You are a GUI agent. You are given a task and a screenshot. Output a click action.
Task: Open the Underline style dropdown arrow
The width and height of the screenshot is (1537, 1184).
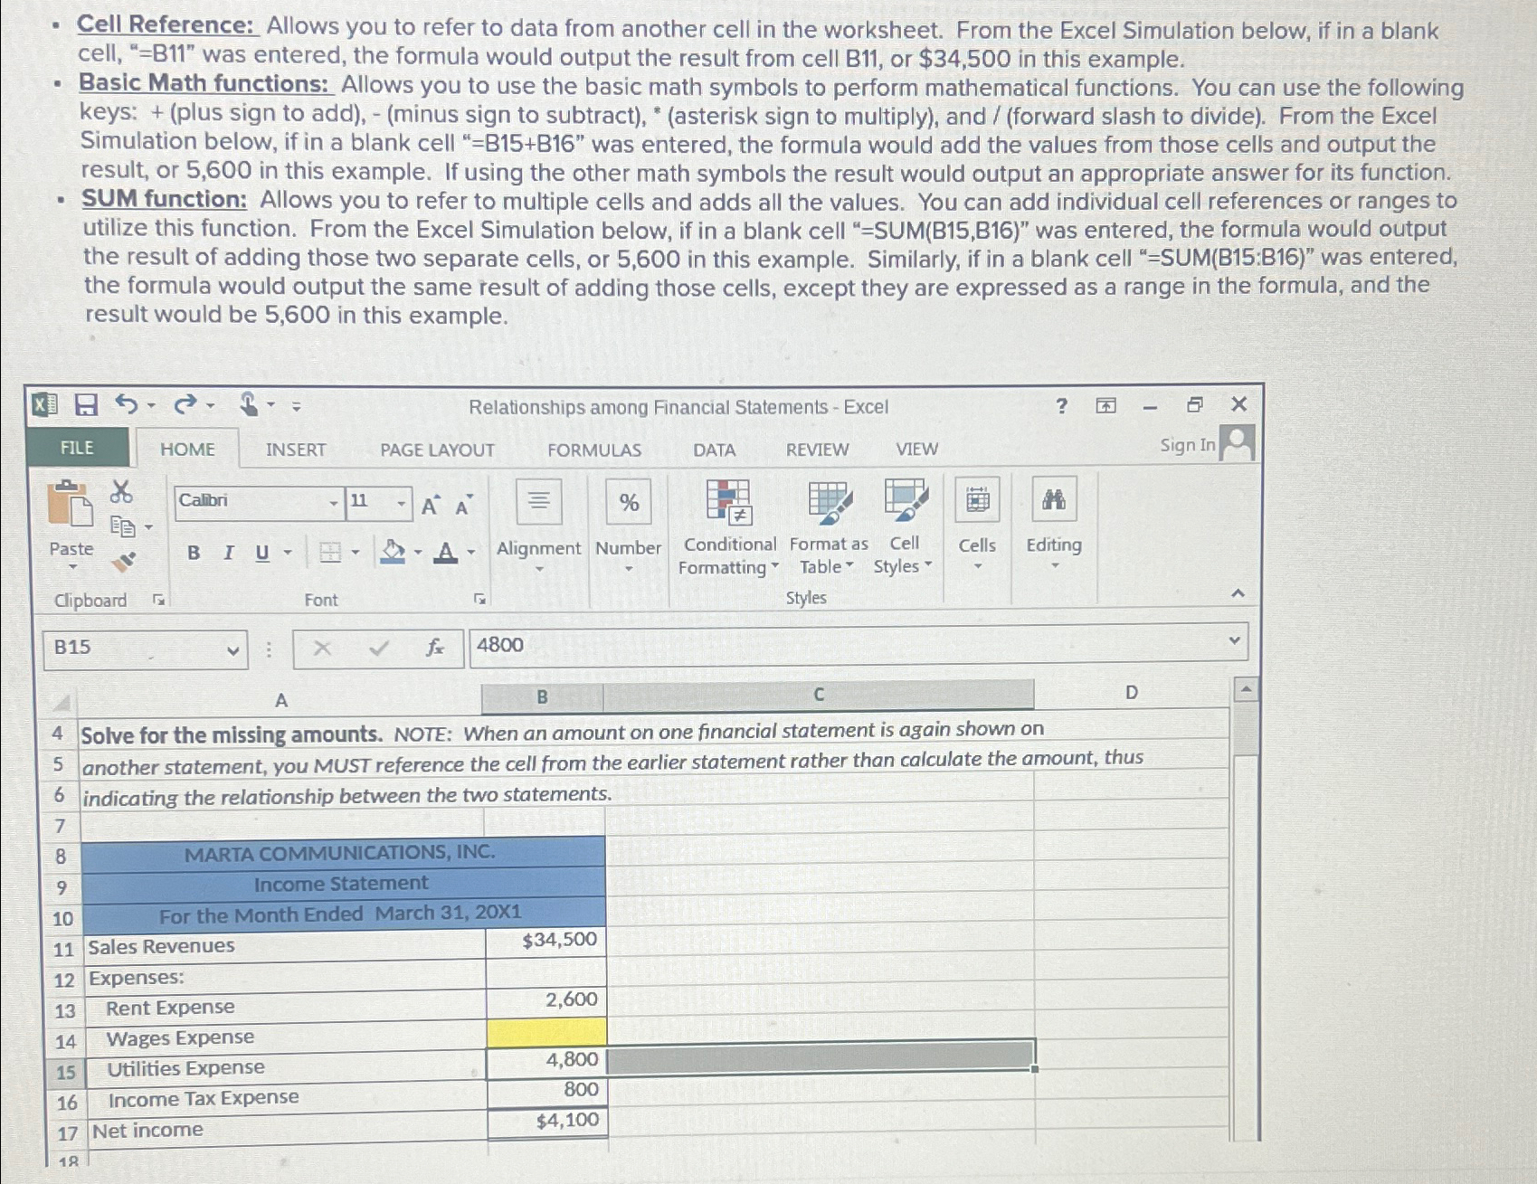pos(288,552)
